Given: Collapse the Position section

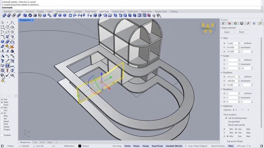Looking at the screenshot, I should tap(222, 72).
